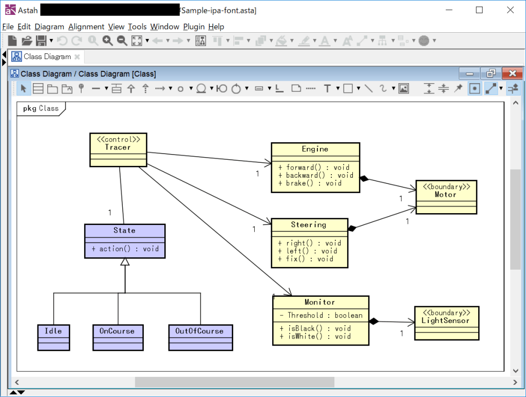Fit diagram to window

click(x=137, y=41)
